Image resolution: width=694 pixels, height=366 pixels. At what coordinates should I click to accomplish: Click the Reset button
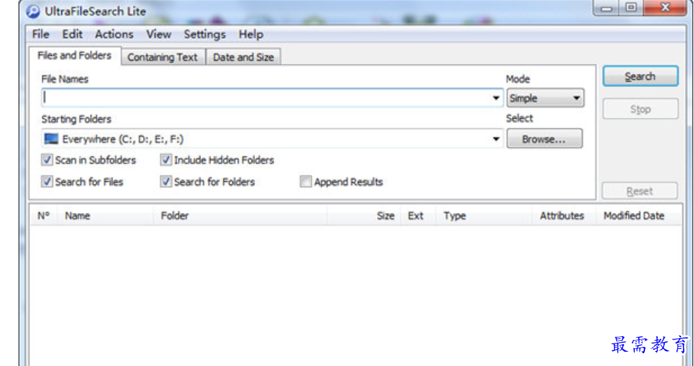[639, 191]
